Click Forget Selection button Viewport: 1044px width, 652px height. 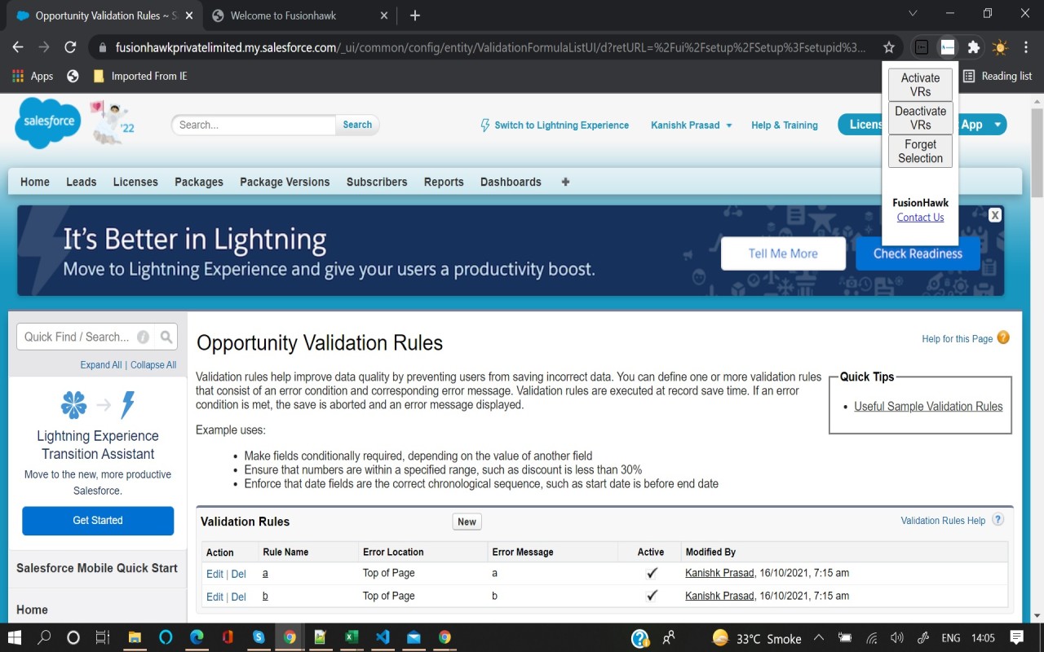920,152
